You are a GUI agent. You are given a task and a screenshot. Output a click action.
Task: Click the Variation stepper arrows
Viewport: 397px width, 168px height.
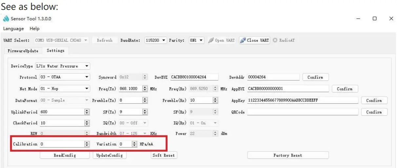(134, 144)
